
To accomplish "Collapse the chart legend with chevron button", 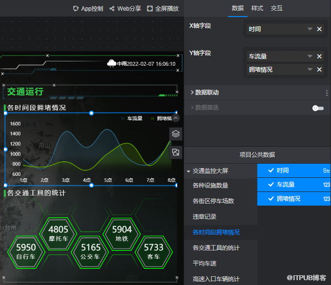I will pyautogui.click(x=176, y=118).
